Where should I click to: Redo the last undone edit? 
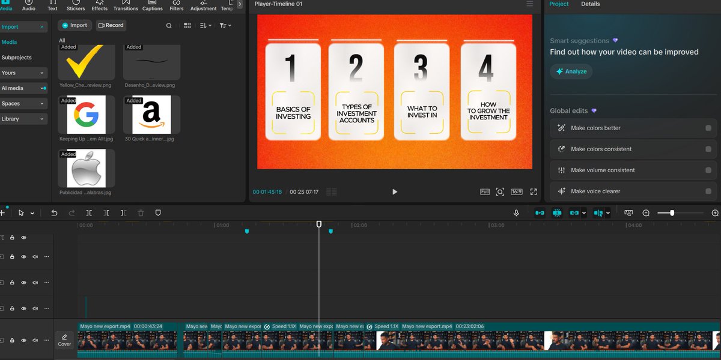(x=72, y=213)
